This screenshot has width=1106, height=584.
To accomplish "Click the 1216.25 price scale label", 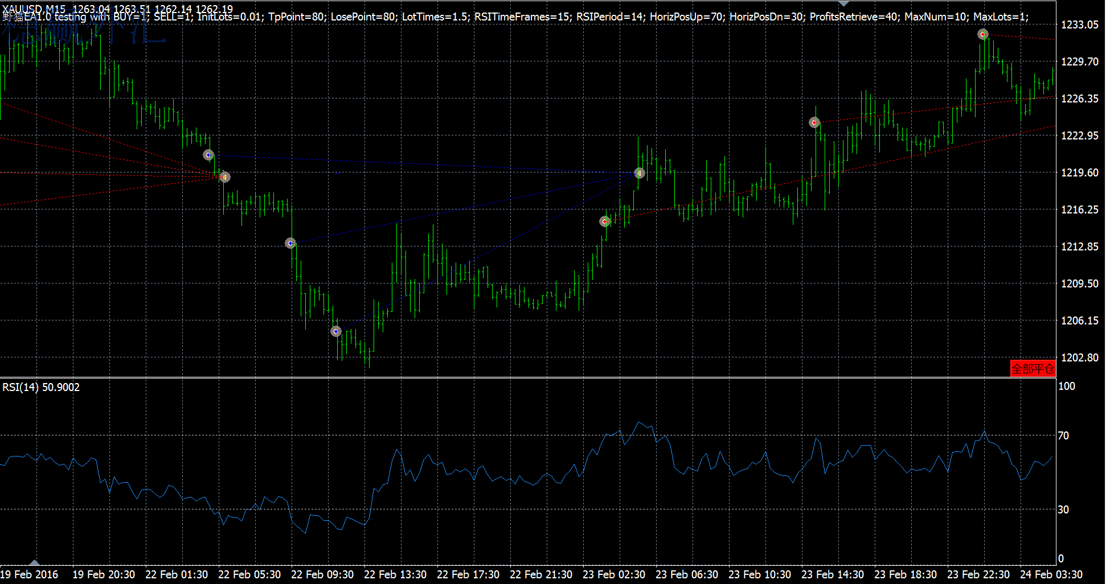I will pyautogui.click(x=1080, y=209).
